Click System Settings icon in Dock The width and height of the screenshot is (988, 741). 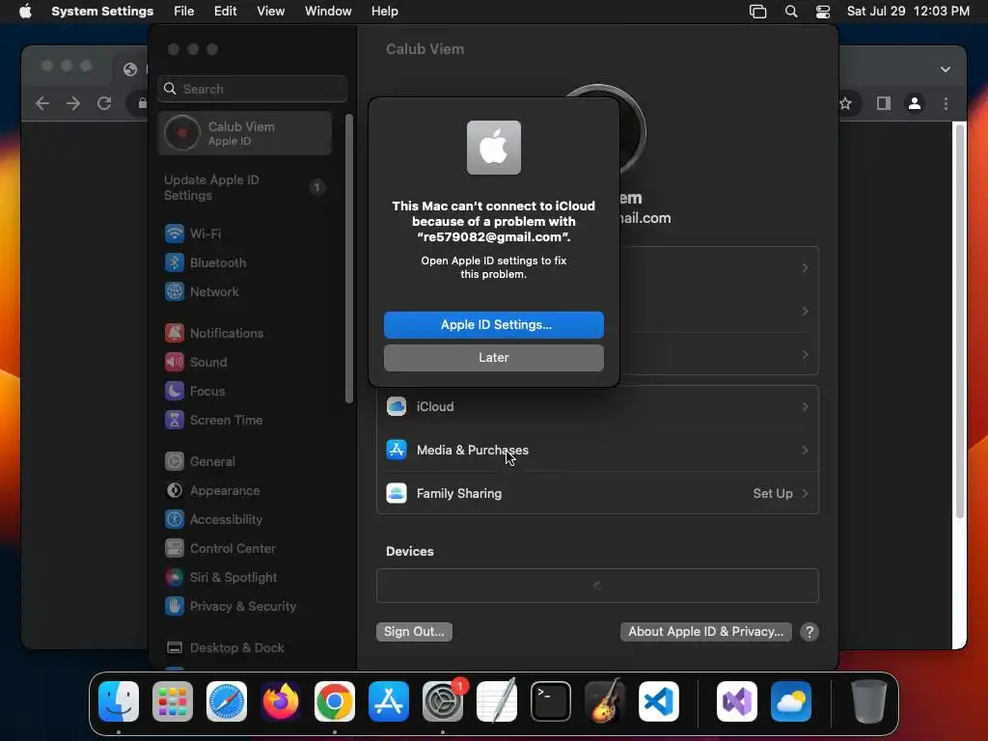[x=442, y=701]
